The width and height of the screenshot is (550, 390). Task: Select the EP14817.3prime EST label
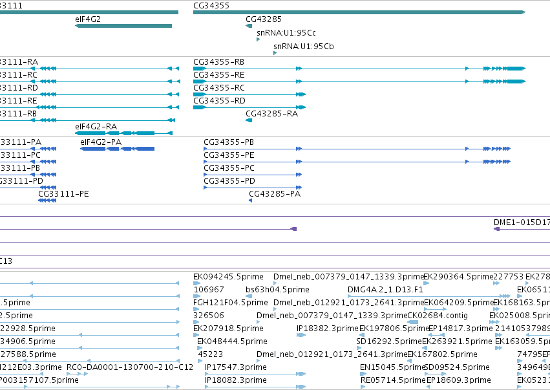click(x=461, y=329)
